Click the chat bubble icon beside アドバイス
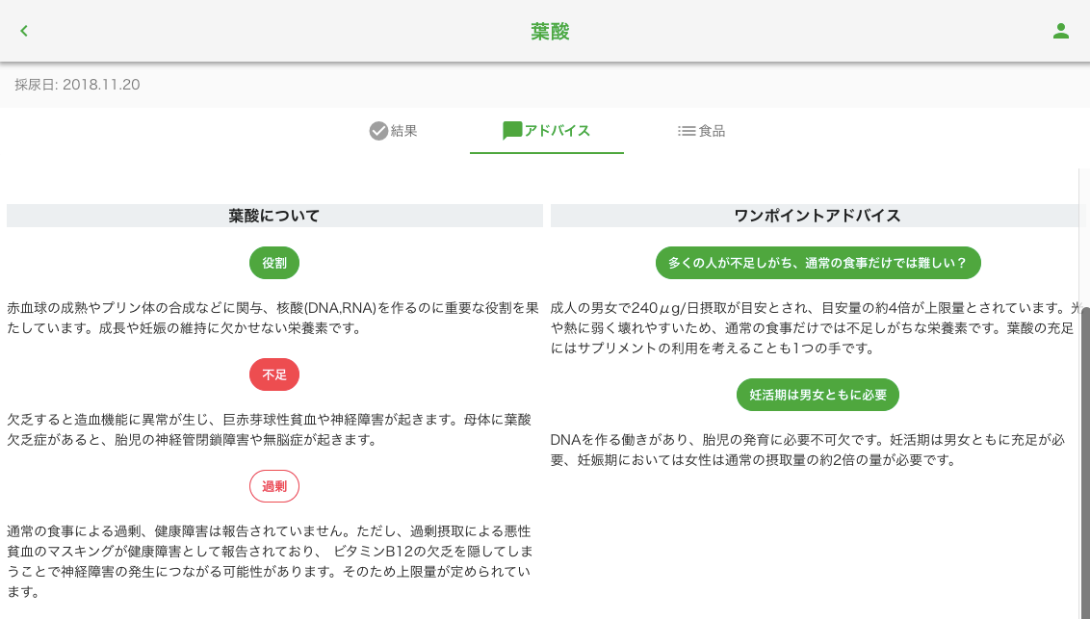Image resolution: width=1090 pixels, height=619 pixels. 512,131
